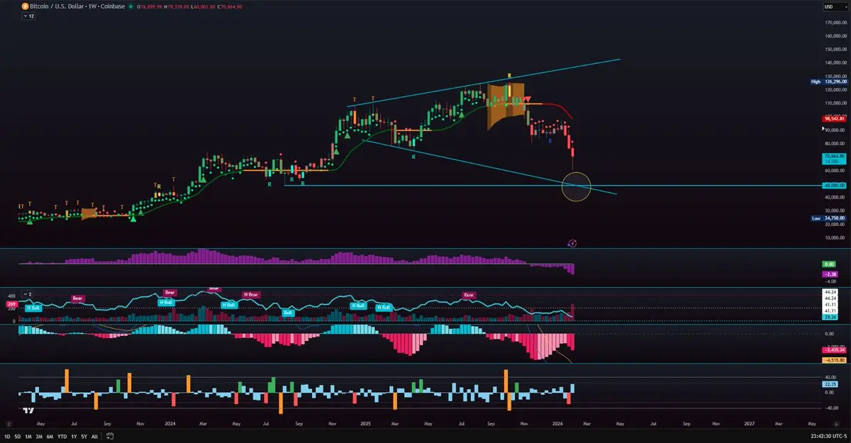
Task: Select the 6M time range
Action: coord(50,437)
